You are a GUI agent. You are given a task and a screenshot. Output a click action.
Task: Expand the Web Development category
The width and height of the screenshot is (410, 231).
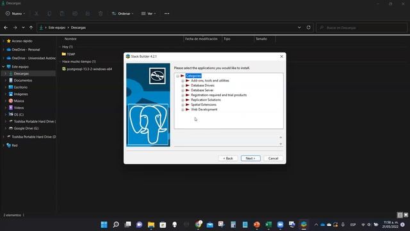183,110
